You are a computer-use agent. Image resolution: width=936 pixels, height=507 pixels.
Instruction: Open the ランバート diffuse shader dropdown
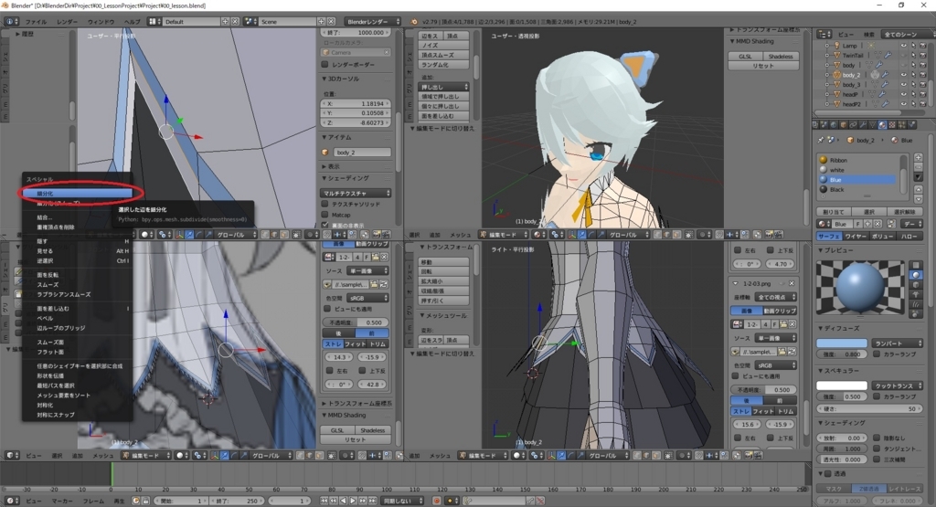(897, 343)
